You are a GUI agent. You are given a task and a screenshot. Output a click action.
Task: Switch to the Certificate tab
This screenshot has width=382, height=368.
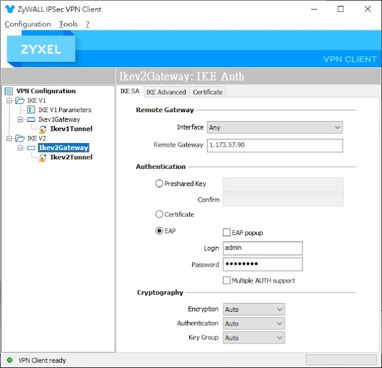pyautogui.click(x=208, y=92)
